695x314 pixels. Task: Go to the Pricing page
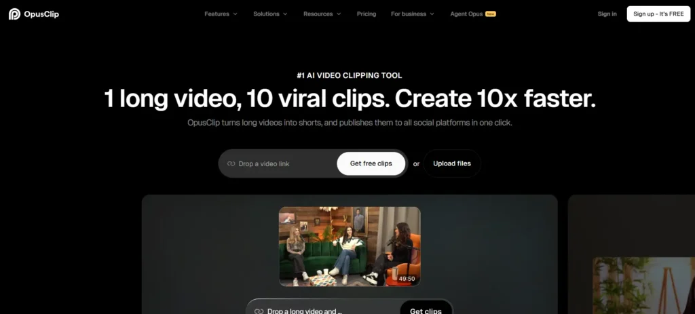(366, 14)
